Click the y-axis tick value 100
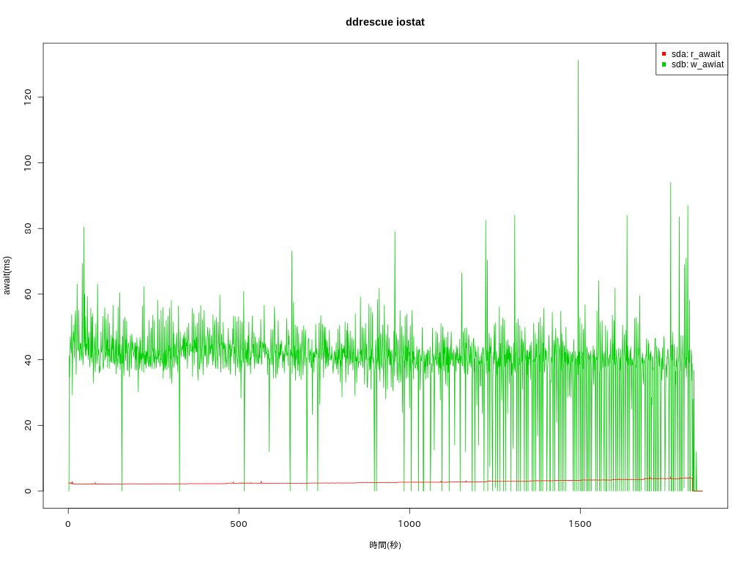The width and height of the screenshot is (750, 562). 28,162
